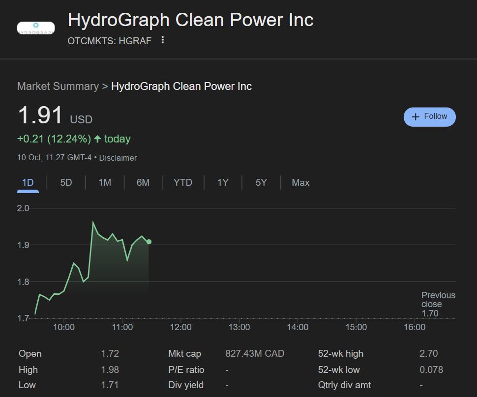Image resolution: width=477 pixels, height=397 pixels.
Task: Click the current price dot on chart
Action: click(x=149, y=242)
